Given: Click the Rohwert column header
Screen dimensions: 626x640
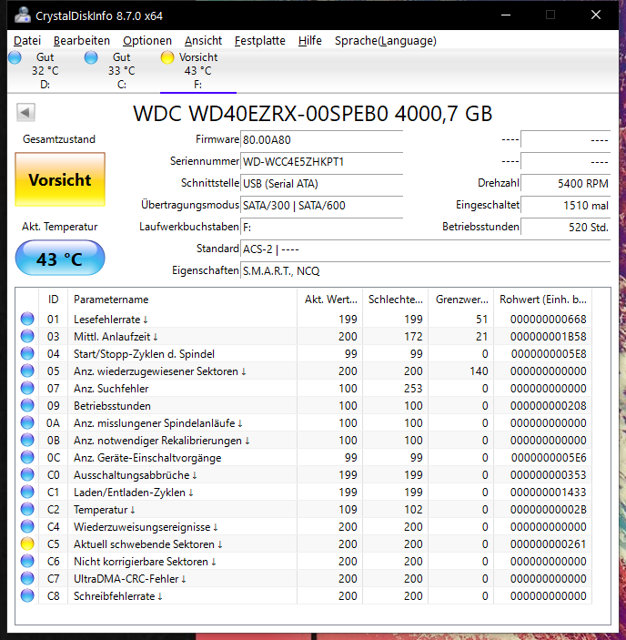Looking at the screenshot, I should point(543,300).
